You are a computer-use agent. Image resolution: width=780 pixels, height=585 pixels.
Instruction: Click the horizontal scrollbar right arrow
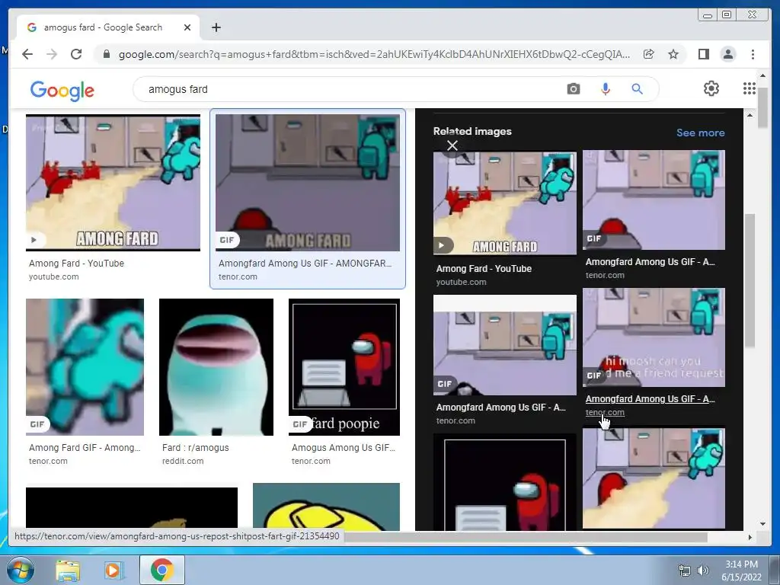750,537
